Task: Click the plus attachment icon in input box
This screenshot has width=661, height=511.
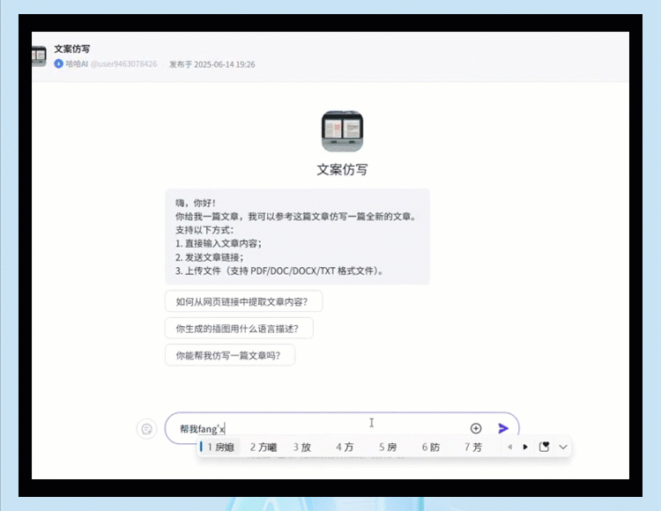Action: pos(476,428)
